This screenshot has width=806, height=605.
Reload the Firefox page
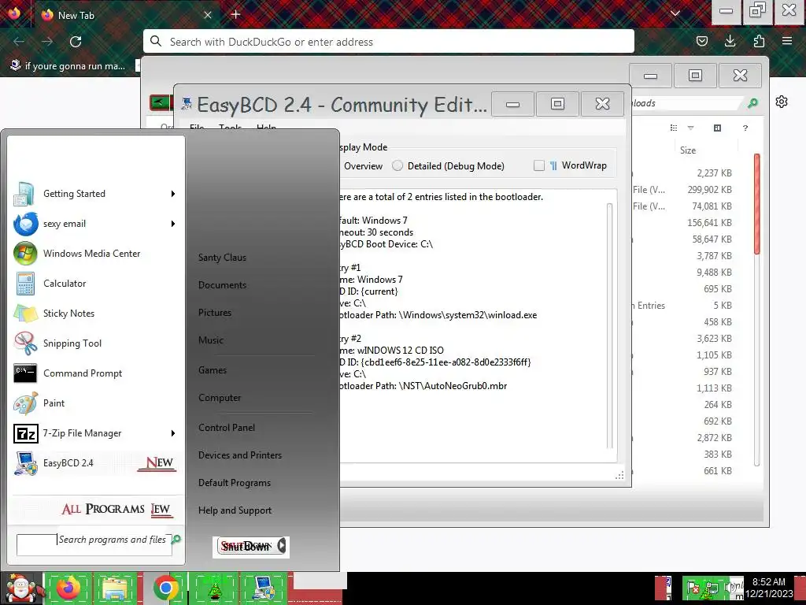(76, 42)
